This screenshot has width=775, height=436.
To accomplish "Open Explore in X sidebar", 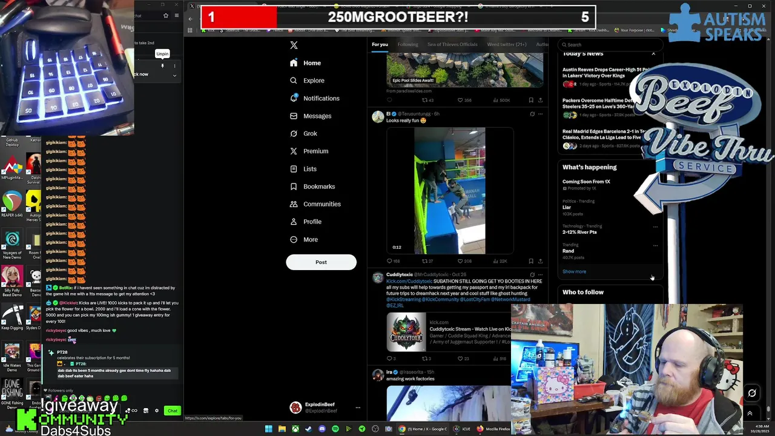I will (x=307, y=81).
